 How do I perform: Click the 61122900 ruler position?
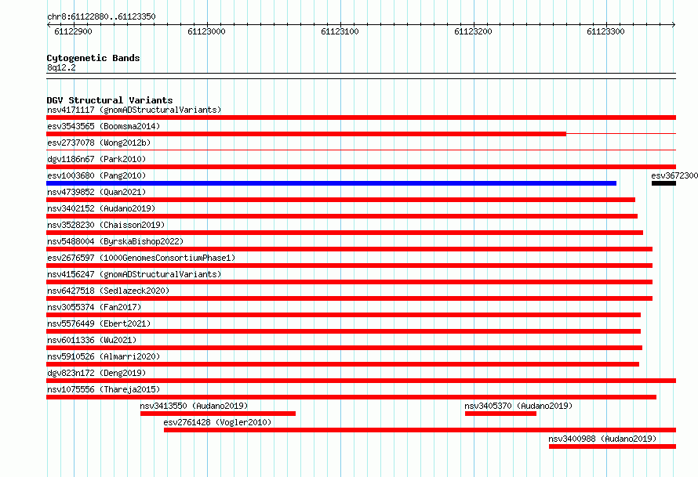[73, 31]
